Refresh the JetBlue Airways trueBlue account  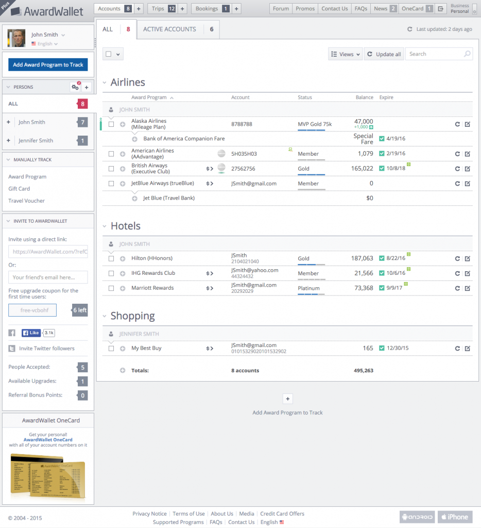point(457,184)
